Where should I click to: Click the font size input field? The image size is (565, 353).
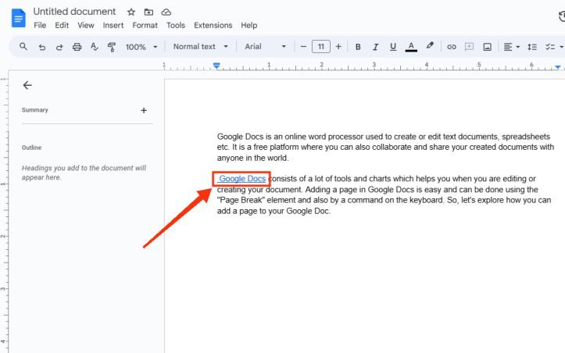pos(320,47)
